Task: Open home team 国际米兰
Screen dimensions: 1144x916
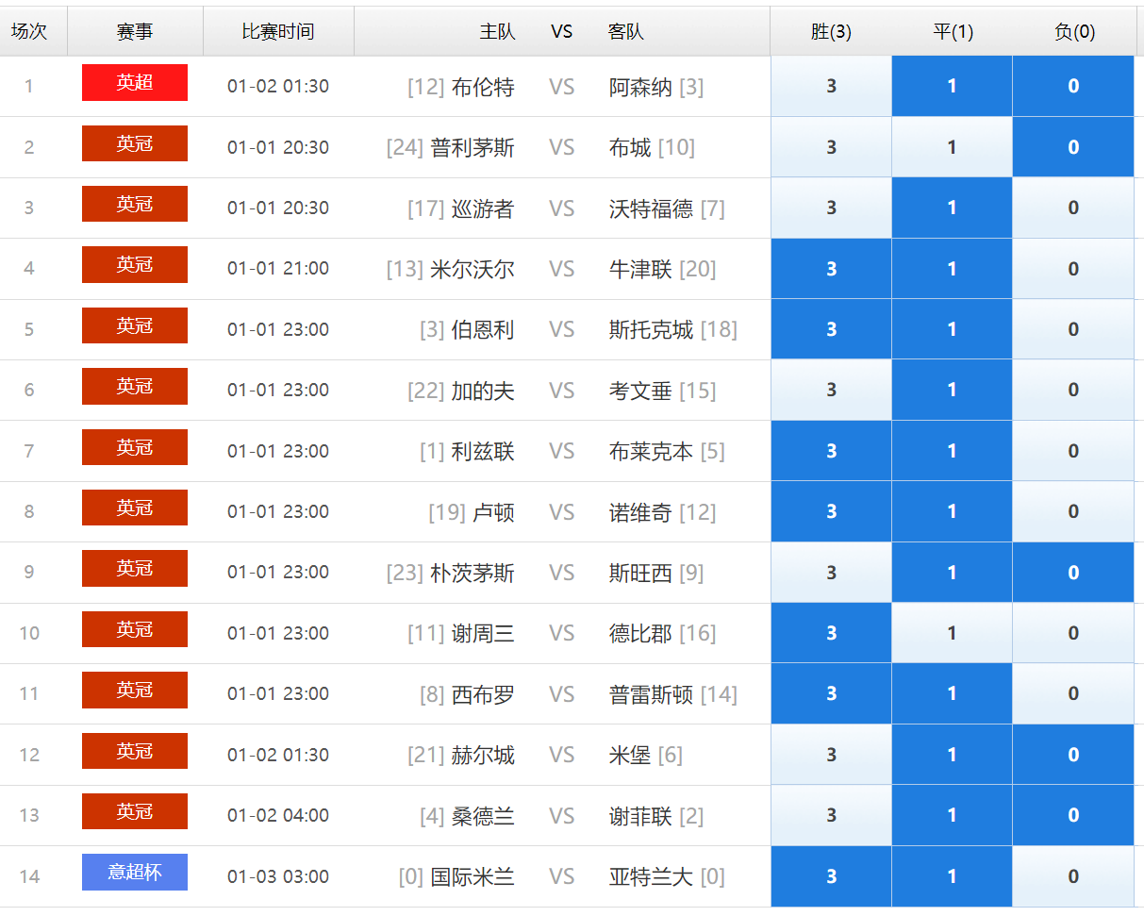Action: pos(473,877)
